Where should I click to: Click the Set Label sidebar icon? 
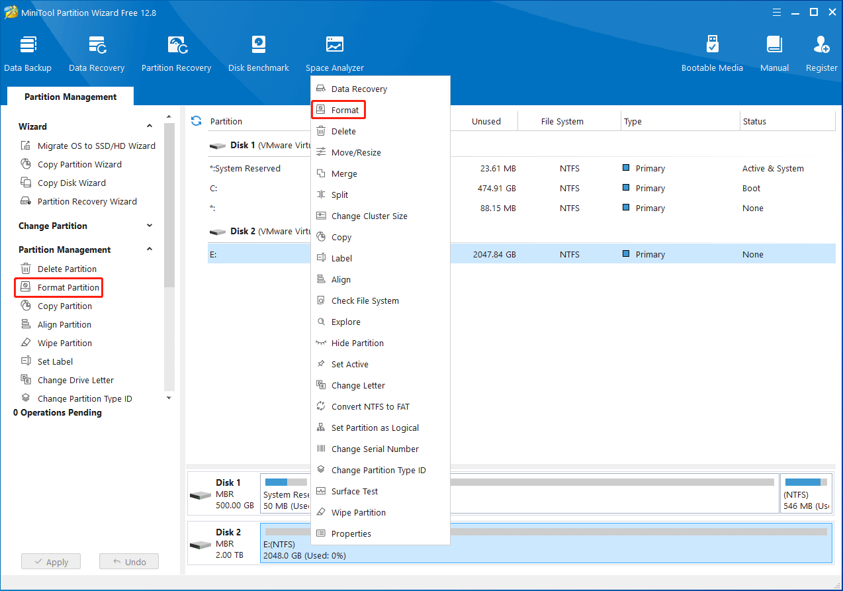coord(26,361)
